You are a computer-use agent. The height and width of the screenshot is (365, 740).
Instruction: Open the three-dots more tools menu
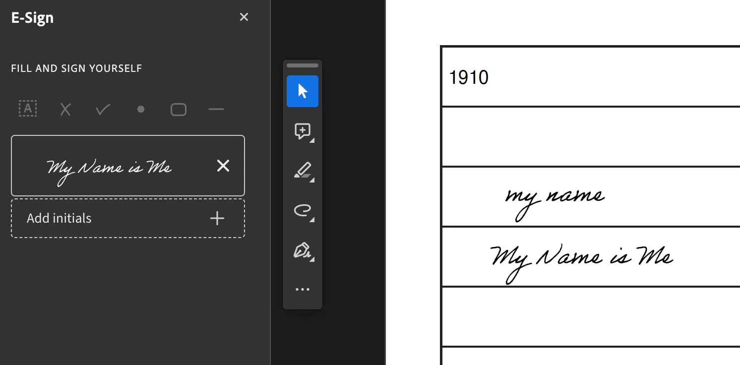[x=303, y=290]
